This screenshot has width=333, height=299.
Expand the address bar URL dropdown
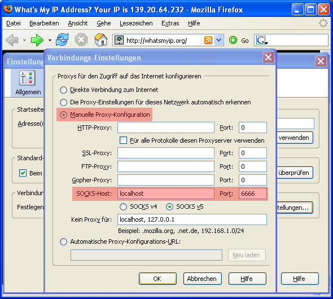point(219,40)
